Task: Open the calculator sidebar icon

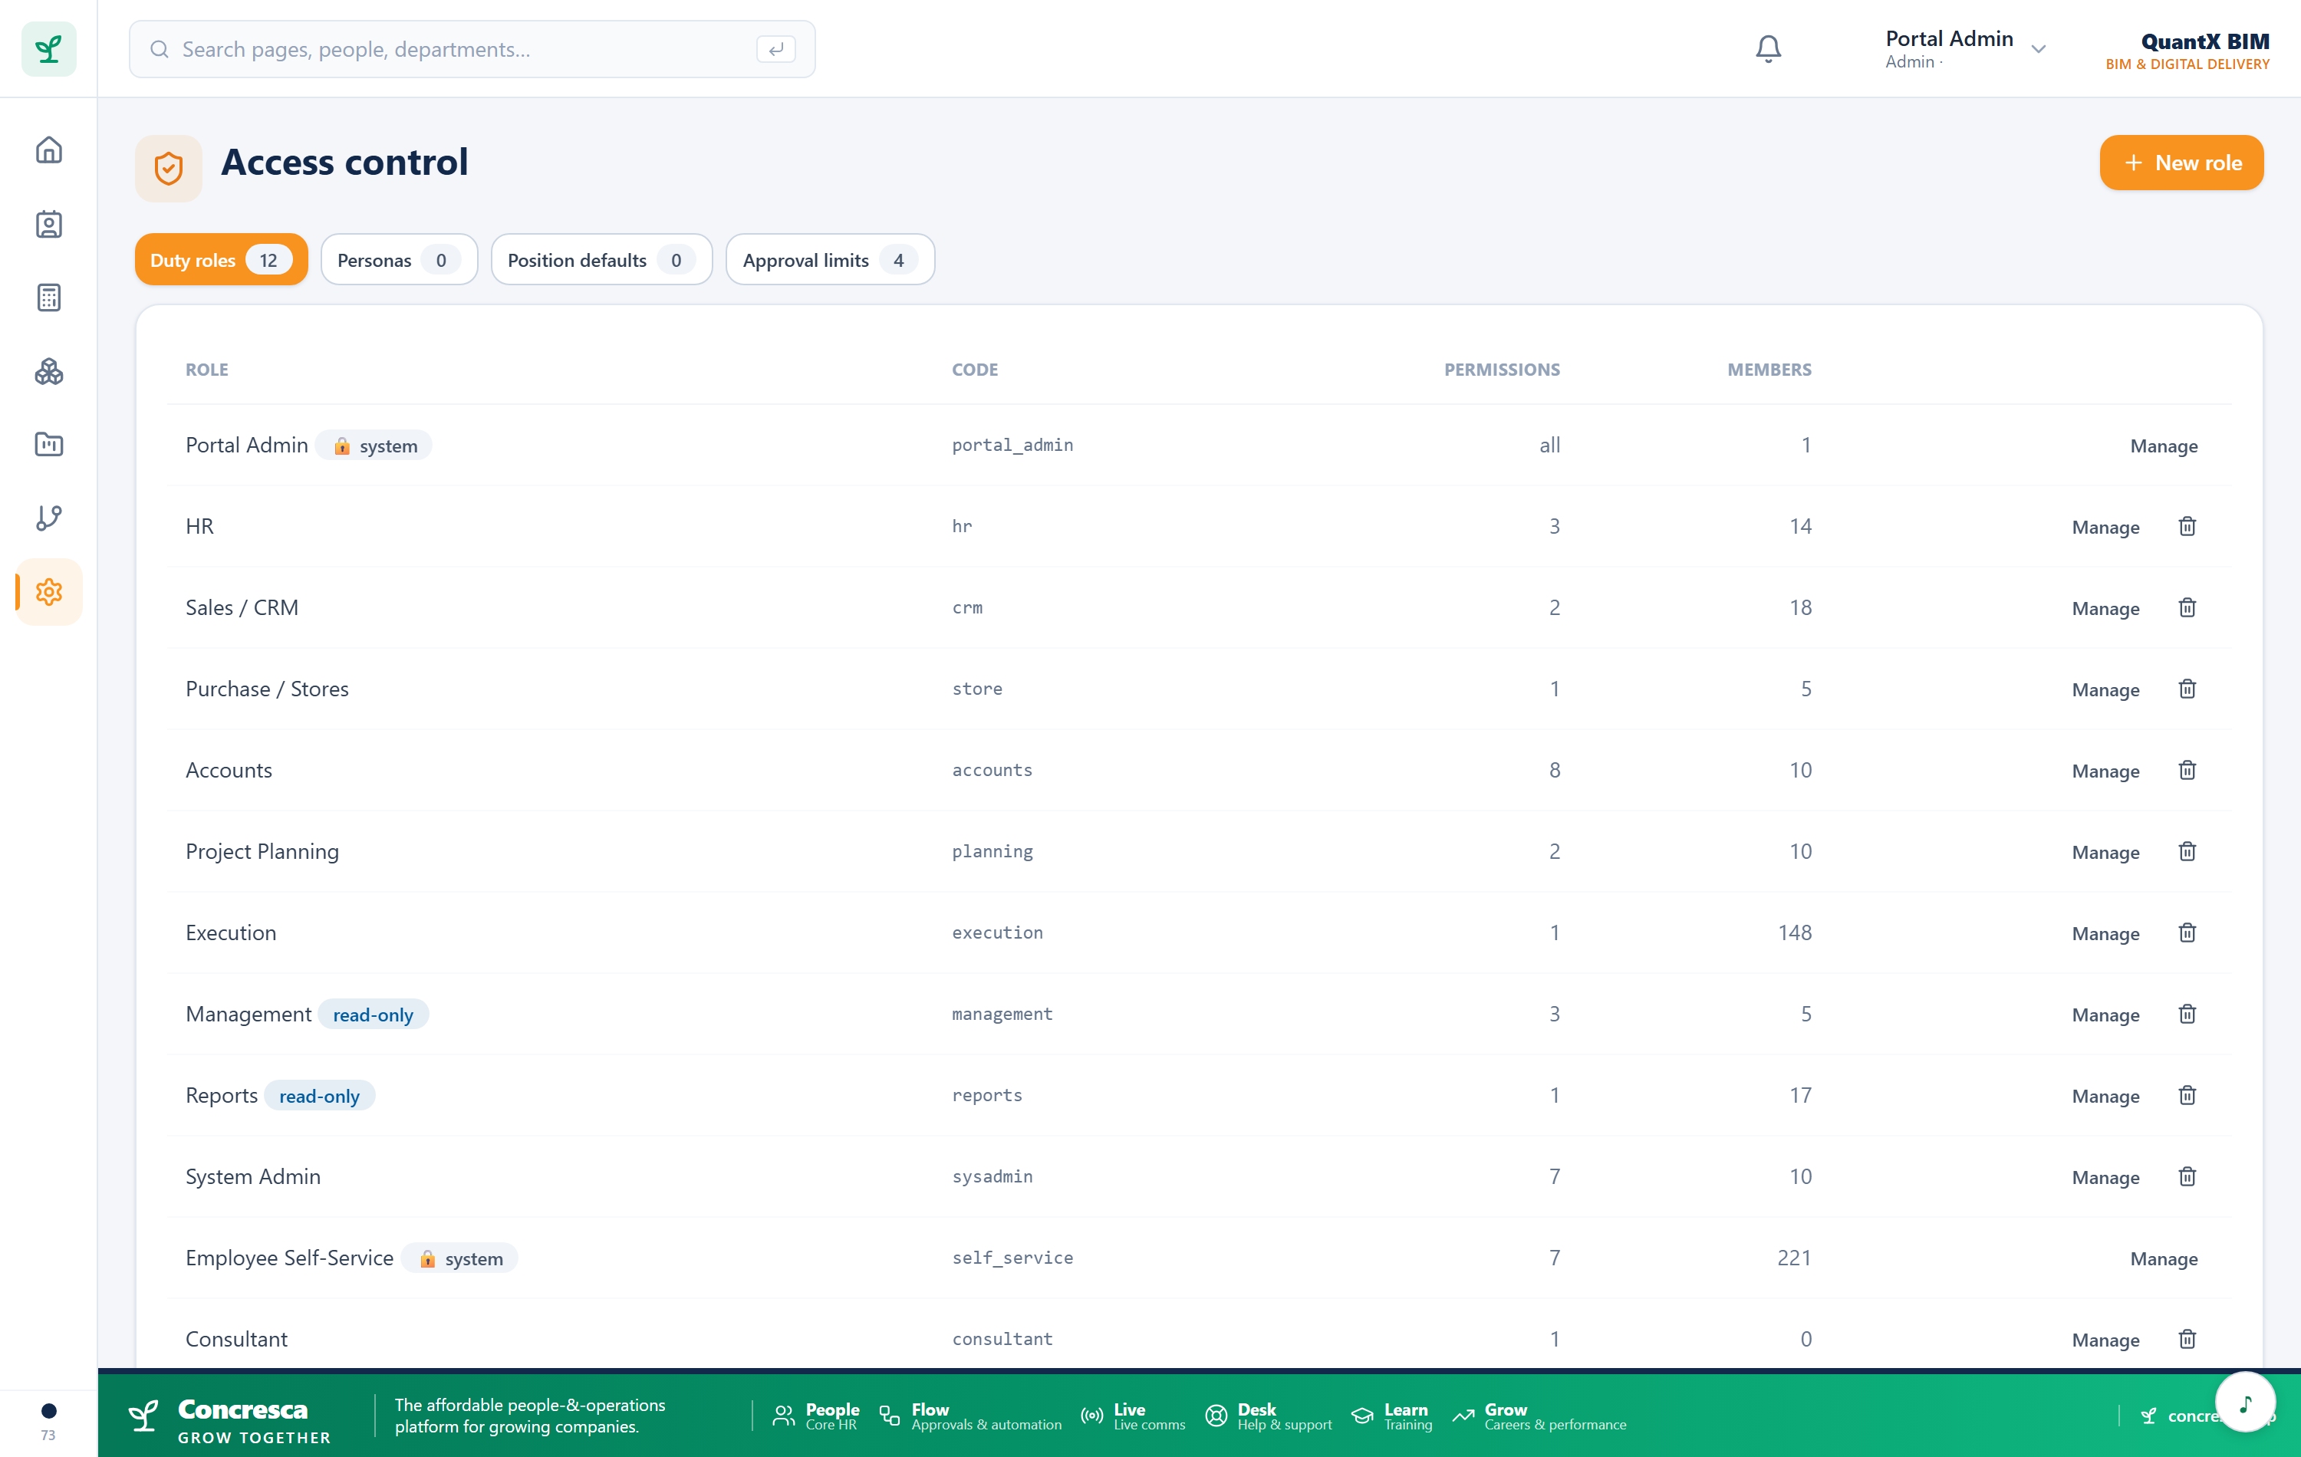Action: tap(49, 297)
